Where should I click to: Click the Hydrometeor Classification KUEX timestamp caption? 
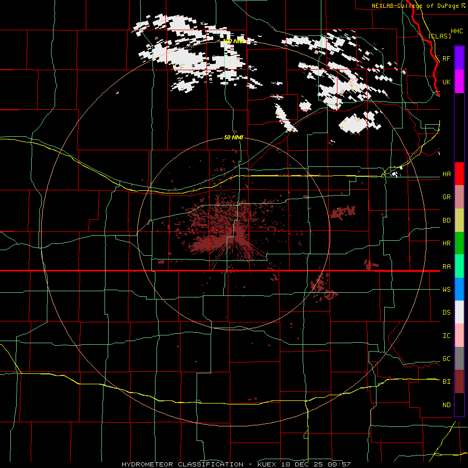[236, 464]
